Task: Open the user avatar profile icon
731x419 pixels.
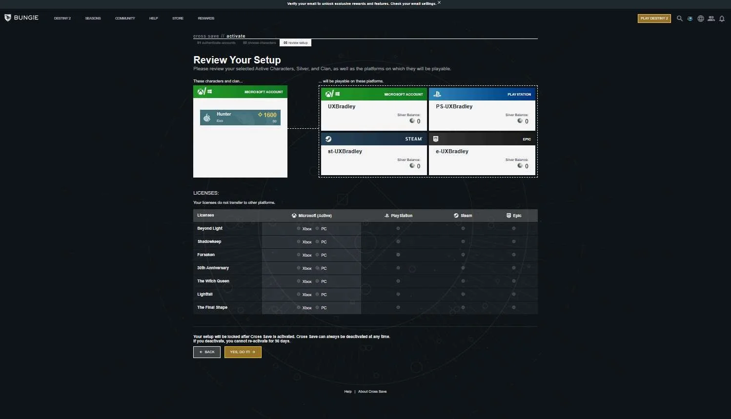Action: pos(690,19)
